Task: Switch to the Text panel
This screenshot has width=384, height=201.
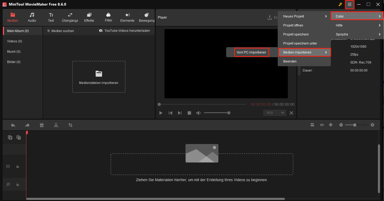Action: (51, 17)
